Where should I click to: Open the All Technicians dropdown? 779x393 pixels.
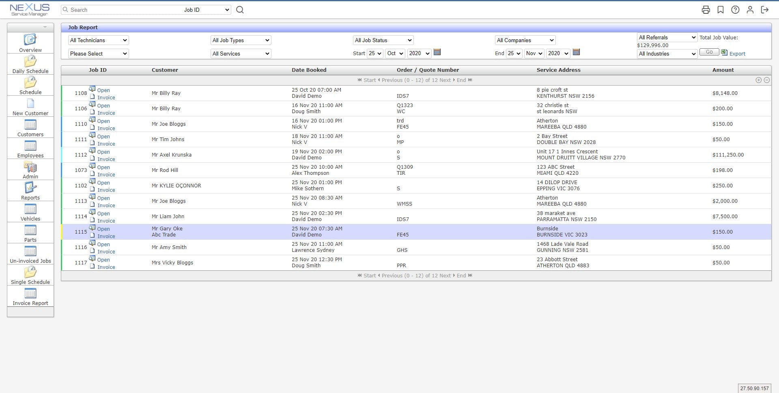tap(98, 40)
